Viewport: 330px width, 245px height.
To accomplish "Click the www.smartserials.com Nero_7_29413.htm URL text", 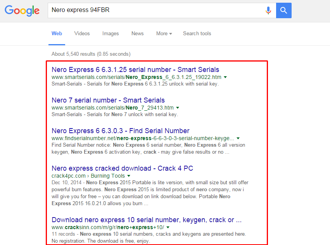I will [112, 108].
